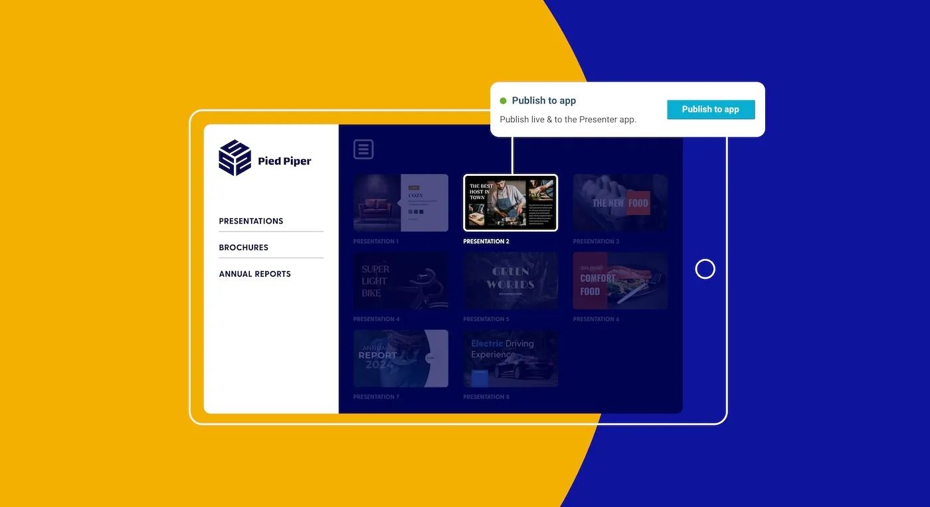Open the Presentations menu item
The image size is (930, 507).
[251, 221]
